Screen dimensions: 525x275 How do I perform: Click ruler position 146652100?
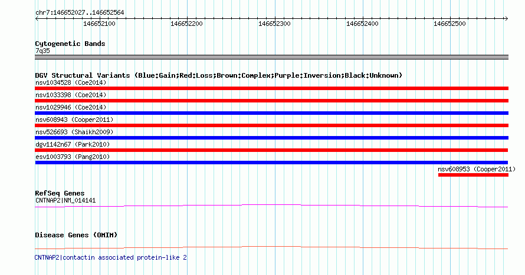(99, 24)
